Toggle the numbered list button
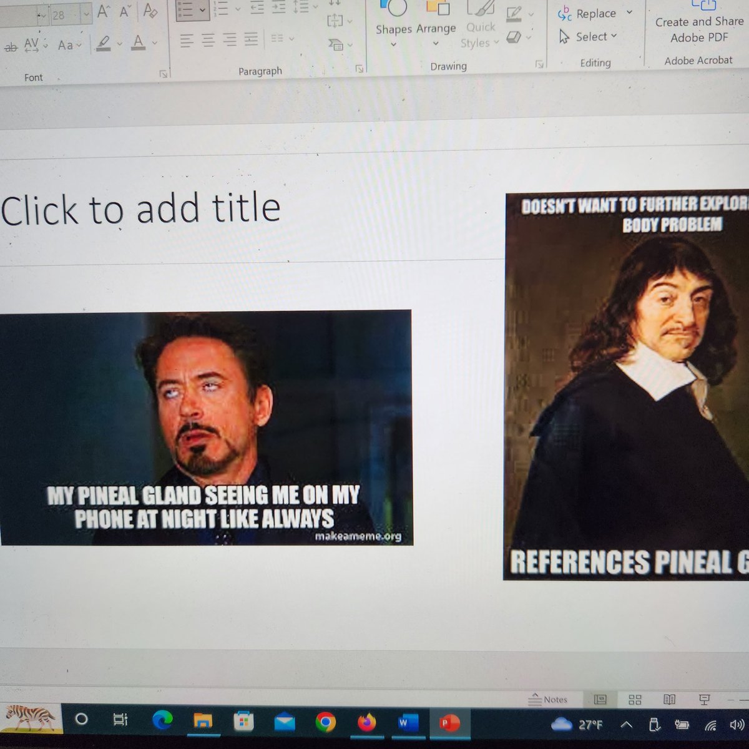 point(220,9)
